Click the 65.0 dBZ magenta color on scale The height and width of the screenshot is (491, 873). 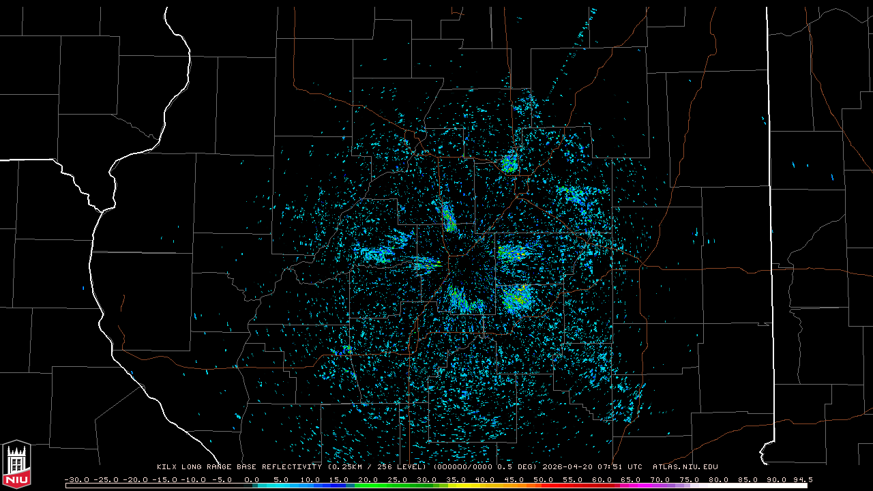coord(631,486)
